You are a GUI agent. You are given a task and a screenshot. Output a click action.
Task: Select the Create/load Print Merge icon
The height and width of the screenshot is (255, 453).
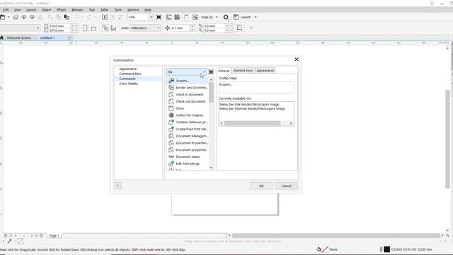[171, 129]
